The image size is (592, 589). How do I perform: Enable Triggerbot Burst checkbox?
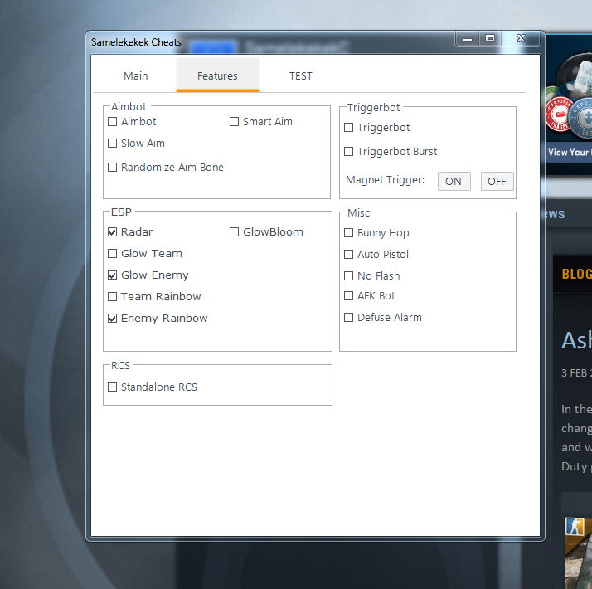point(349,152)
